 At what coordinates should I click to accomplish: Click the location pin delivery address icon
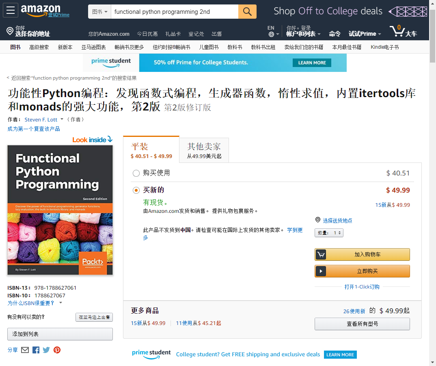(x=10, y=31)
